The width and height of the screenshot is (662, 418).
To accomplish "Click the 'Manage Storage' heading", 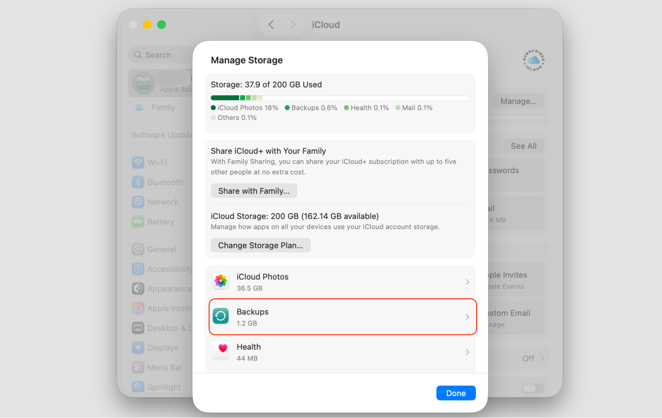I will point(247,60).
